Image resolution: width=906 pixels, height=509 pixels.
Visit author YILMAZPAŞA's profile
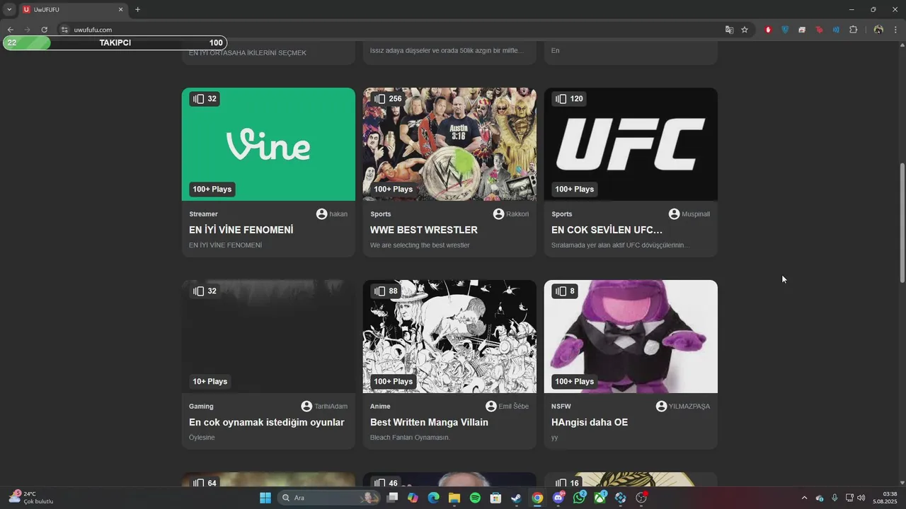(683, 406)
